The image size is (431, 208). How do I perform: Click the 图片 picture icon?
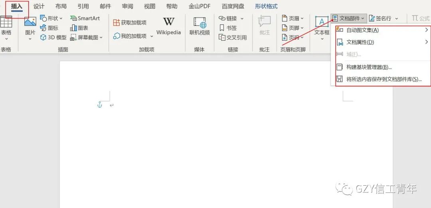[x=30, y=22]
